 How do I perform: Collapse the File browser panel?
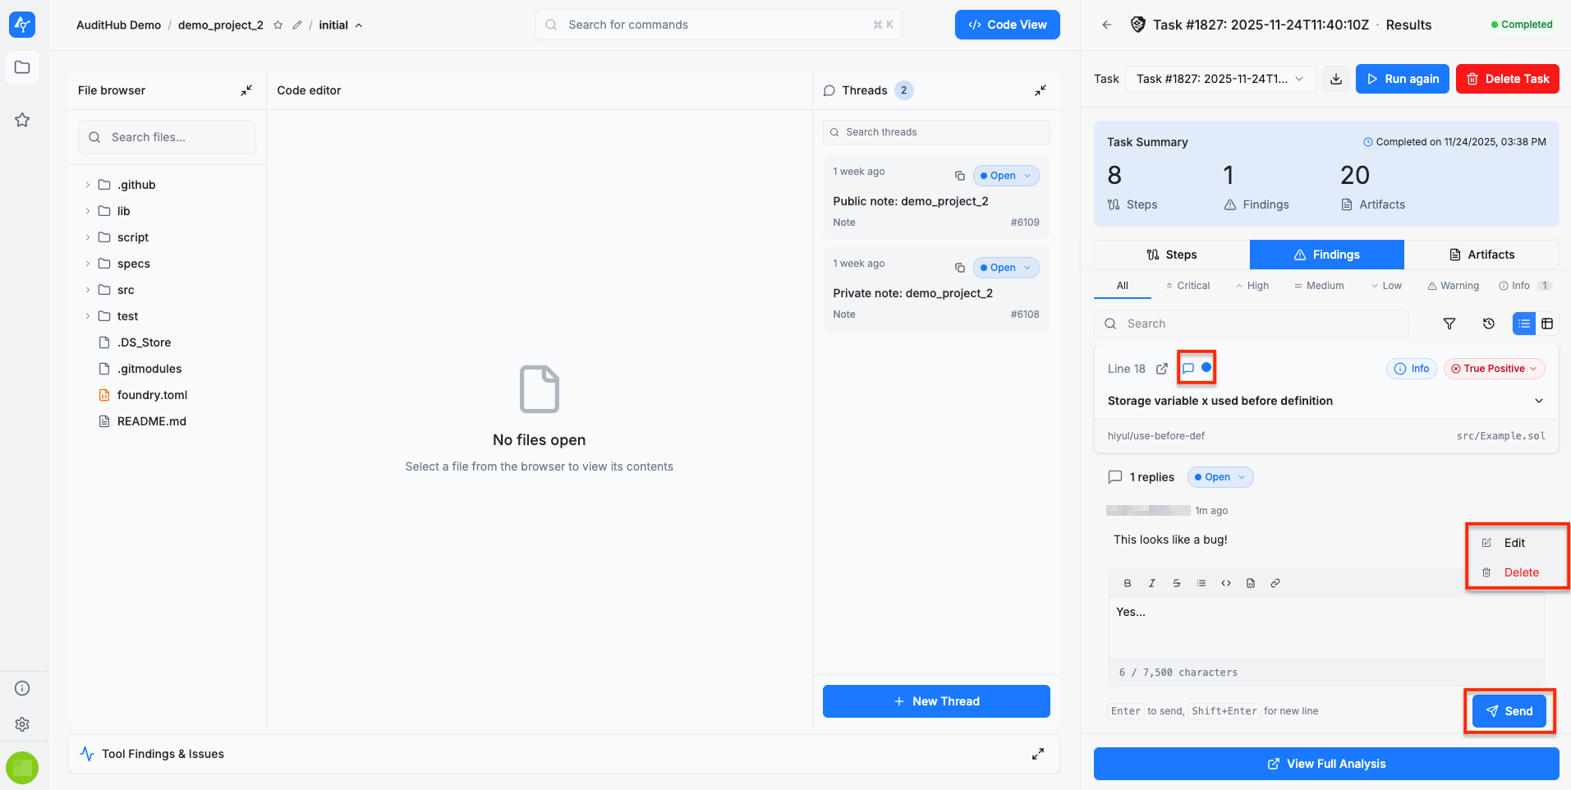click(x=246, y=90)
